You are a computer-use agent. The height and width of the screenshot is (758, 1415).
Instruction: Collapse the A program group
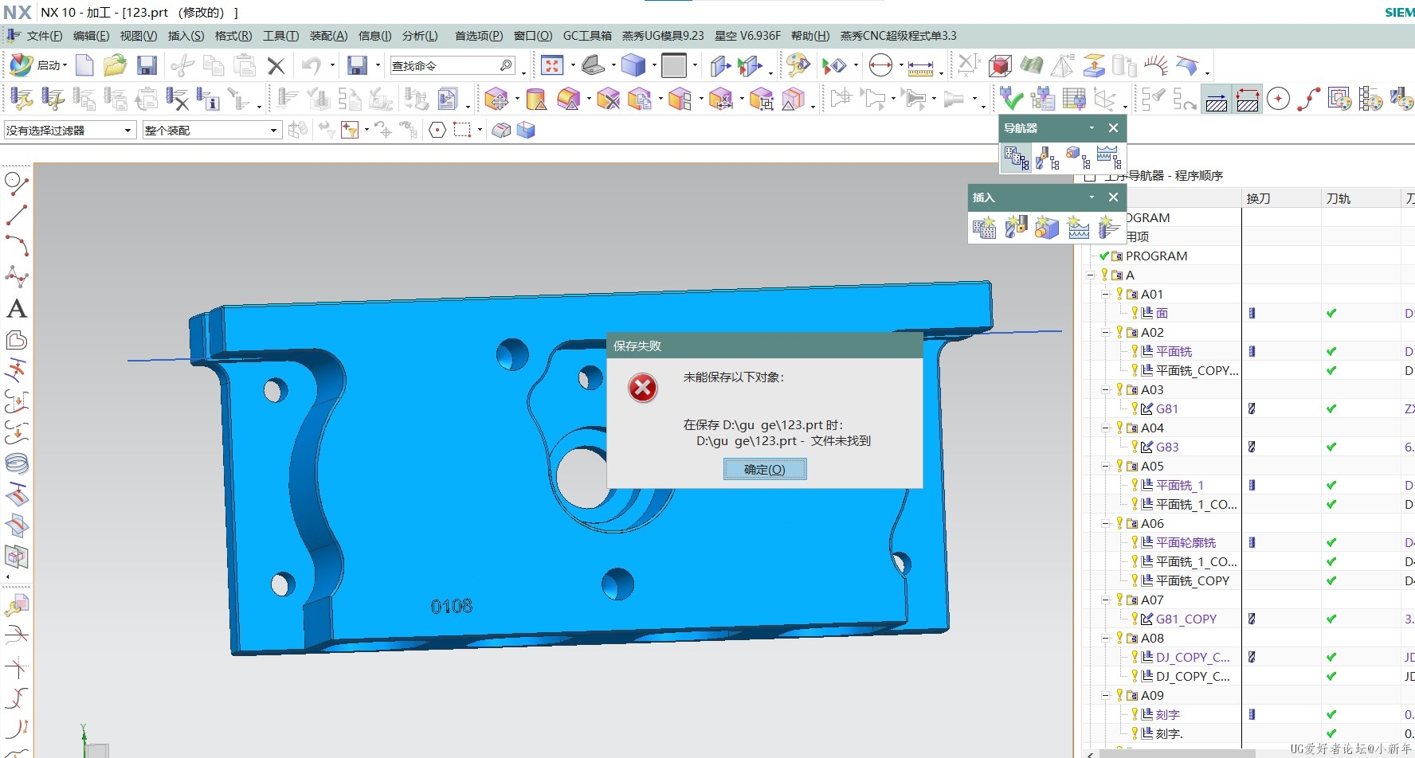(1090, 275)
